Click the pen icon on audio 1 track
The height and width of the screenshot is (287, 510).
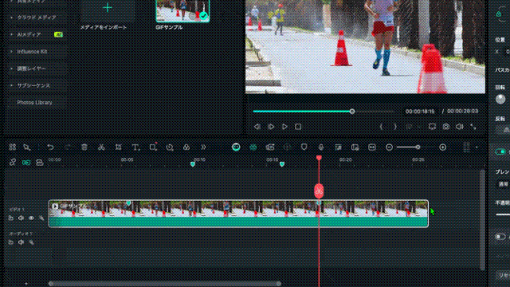31,242
